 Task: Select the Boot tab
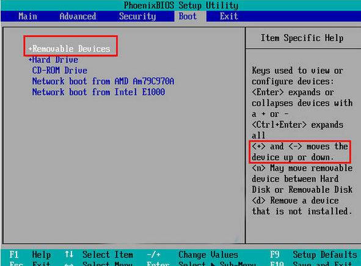pos(188,16)
